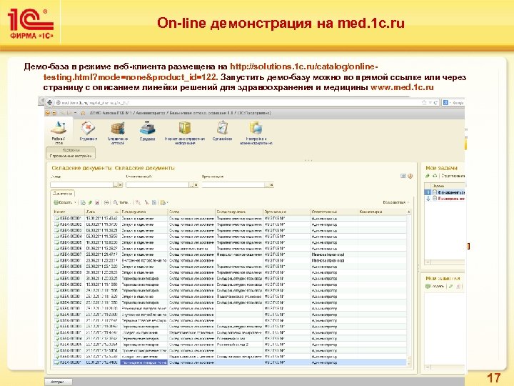The height and width of the screenshot is (386, 514).
Task: Click in the Ответственный filter input
Action: click(157, 185)
